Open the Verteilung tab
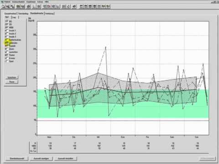Image resolution: width=219 pixels, height=164 pixels. click(49, 14)
